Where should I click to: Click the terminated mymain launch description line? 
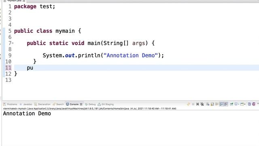90,109
